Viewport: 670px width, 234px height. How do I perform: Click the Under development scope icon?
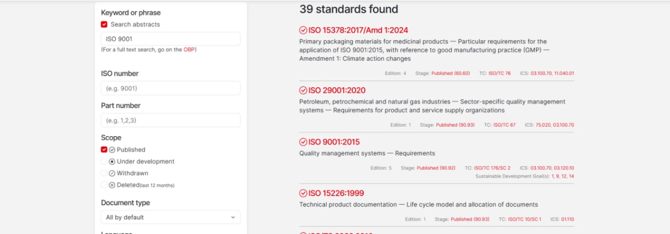click(112, 162)
